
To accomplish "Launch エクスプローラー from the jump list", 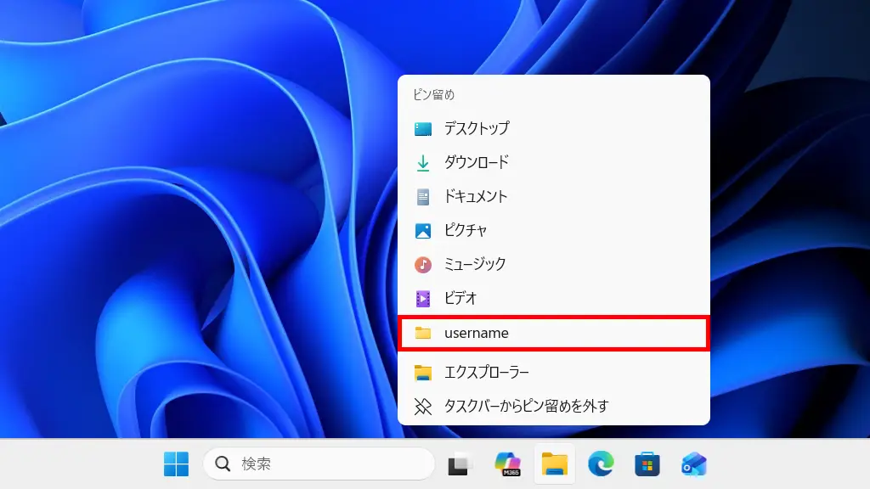I will click(487, 373).
